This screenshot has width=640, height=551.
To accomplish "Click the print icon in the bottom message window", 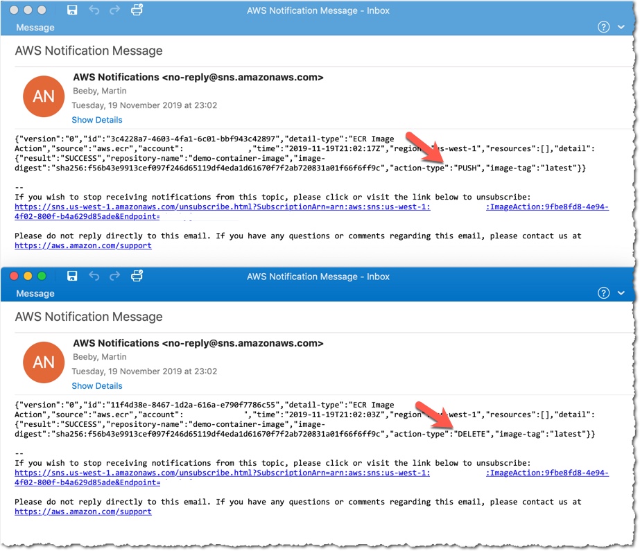I will 137,276.
